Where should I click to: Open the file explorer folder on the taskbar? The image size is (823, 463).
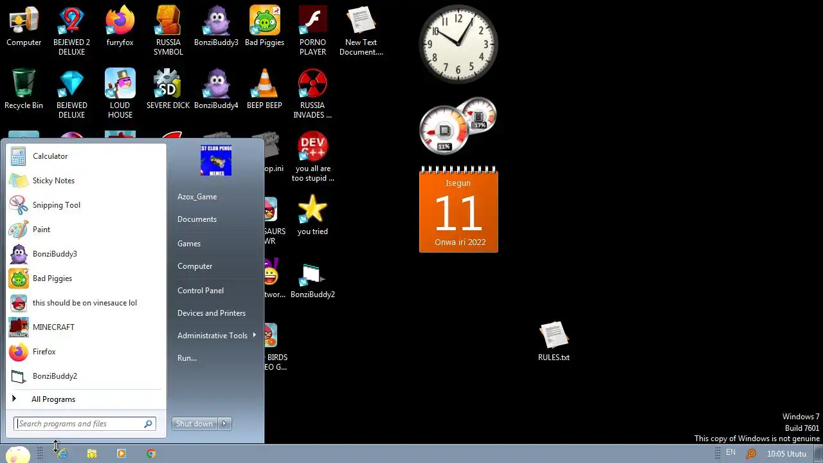[x=92, y=453]
